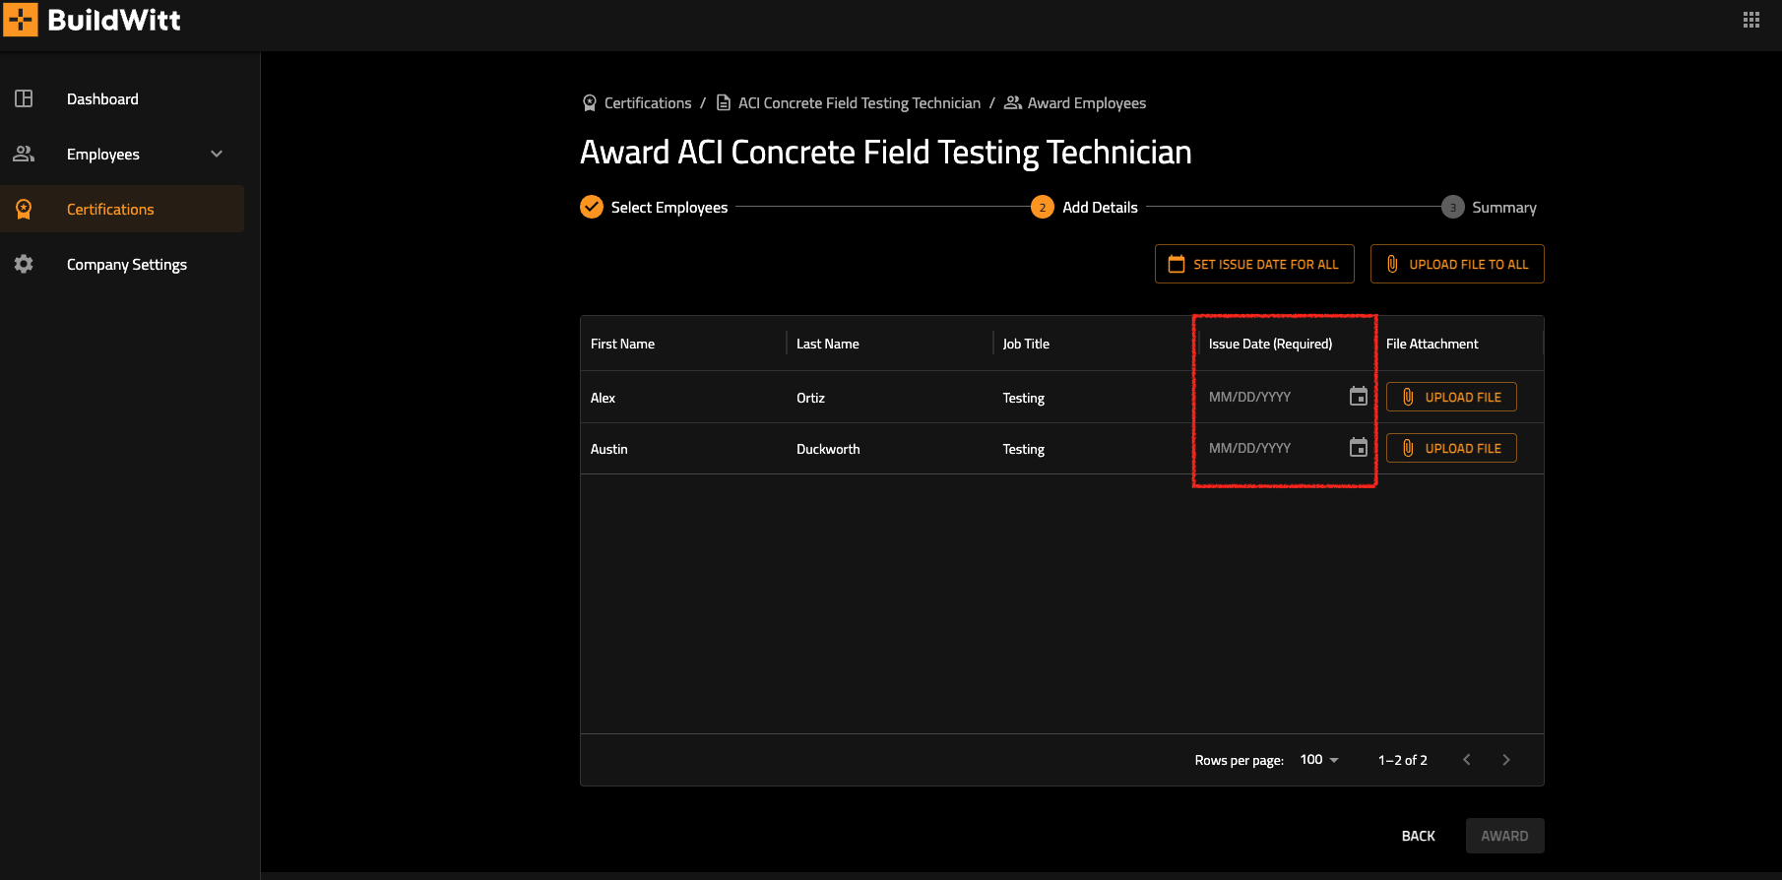Click the Employees people icon in sidebar
1782x880 pixels.
[x=24, y=154]
